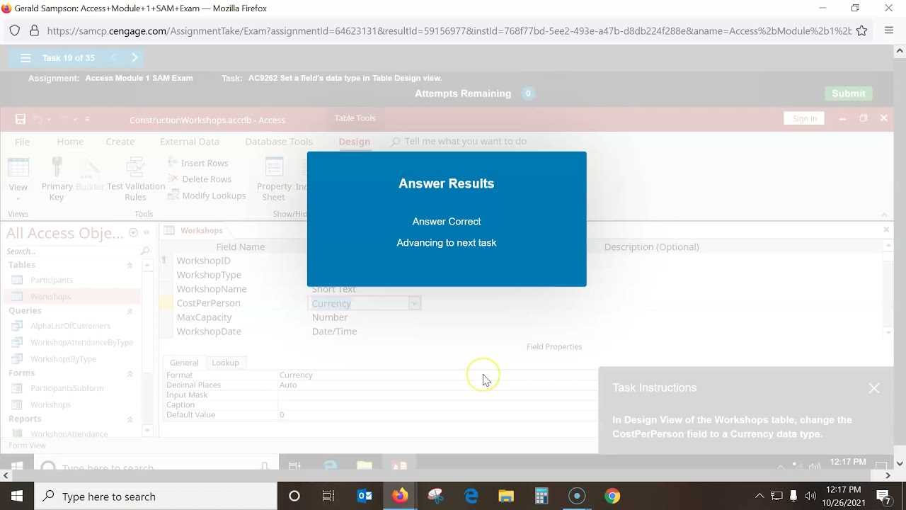Screen dimensions: 906x510
Task: Click Modify Lookups in ribbon
Action: coord(207,195)
